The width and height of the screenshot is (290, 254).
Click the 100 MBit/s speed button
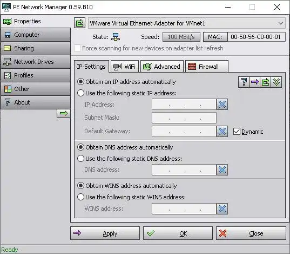[x=181, y=37]
